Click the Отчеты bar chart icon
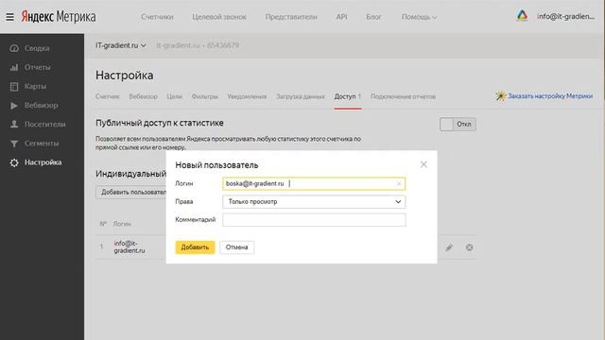605x340 pixels. click(x=14, y=67)
